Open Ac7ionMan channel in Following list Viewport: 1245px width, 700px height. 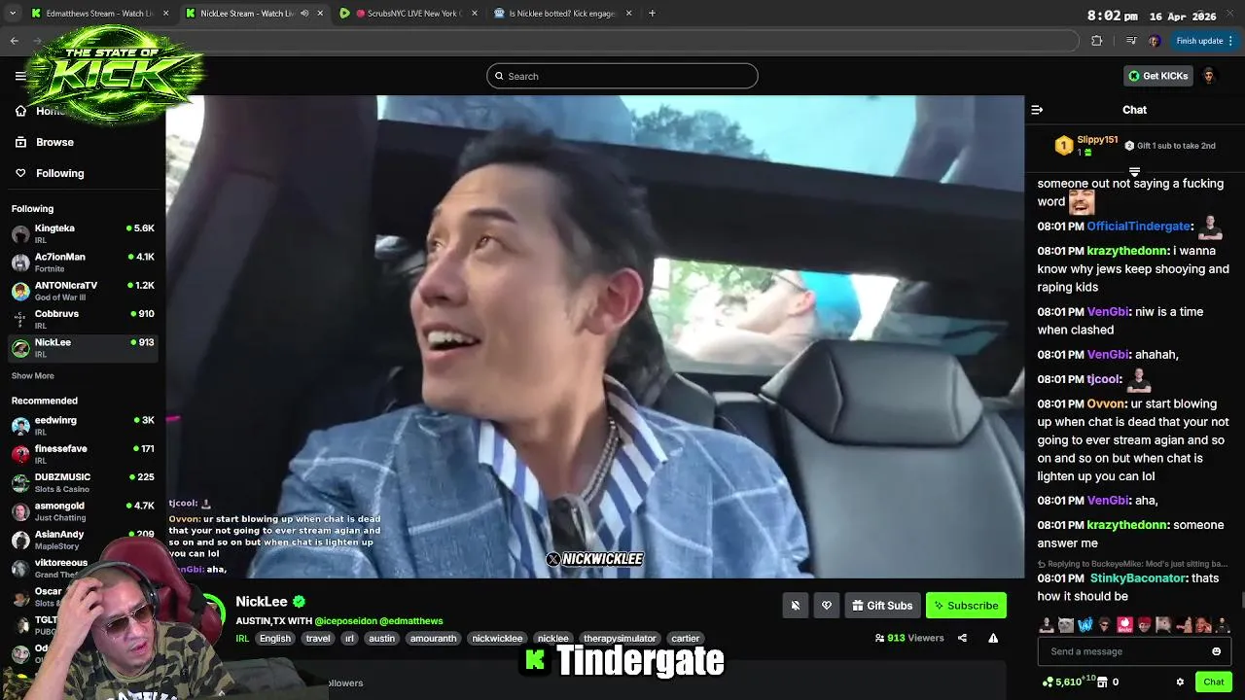point(83,262)
